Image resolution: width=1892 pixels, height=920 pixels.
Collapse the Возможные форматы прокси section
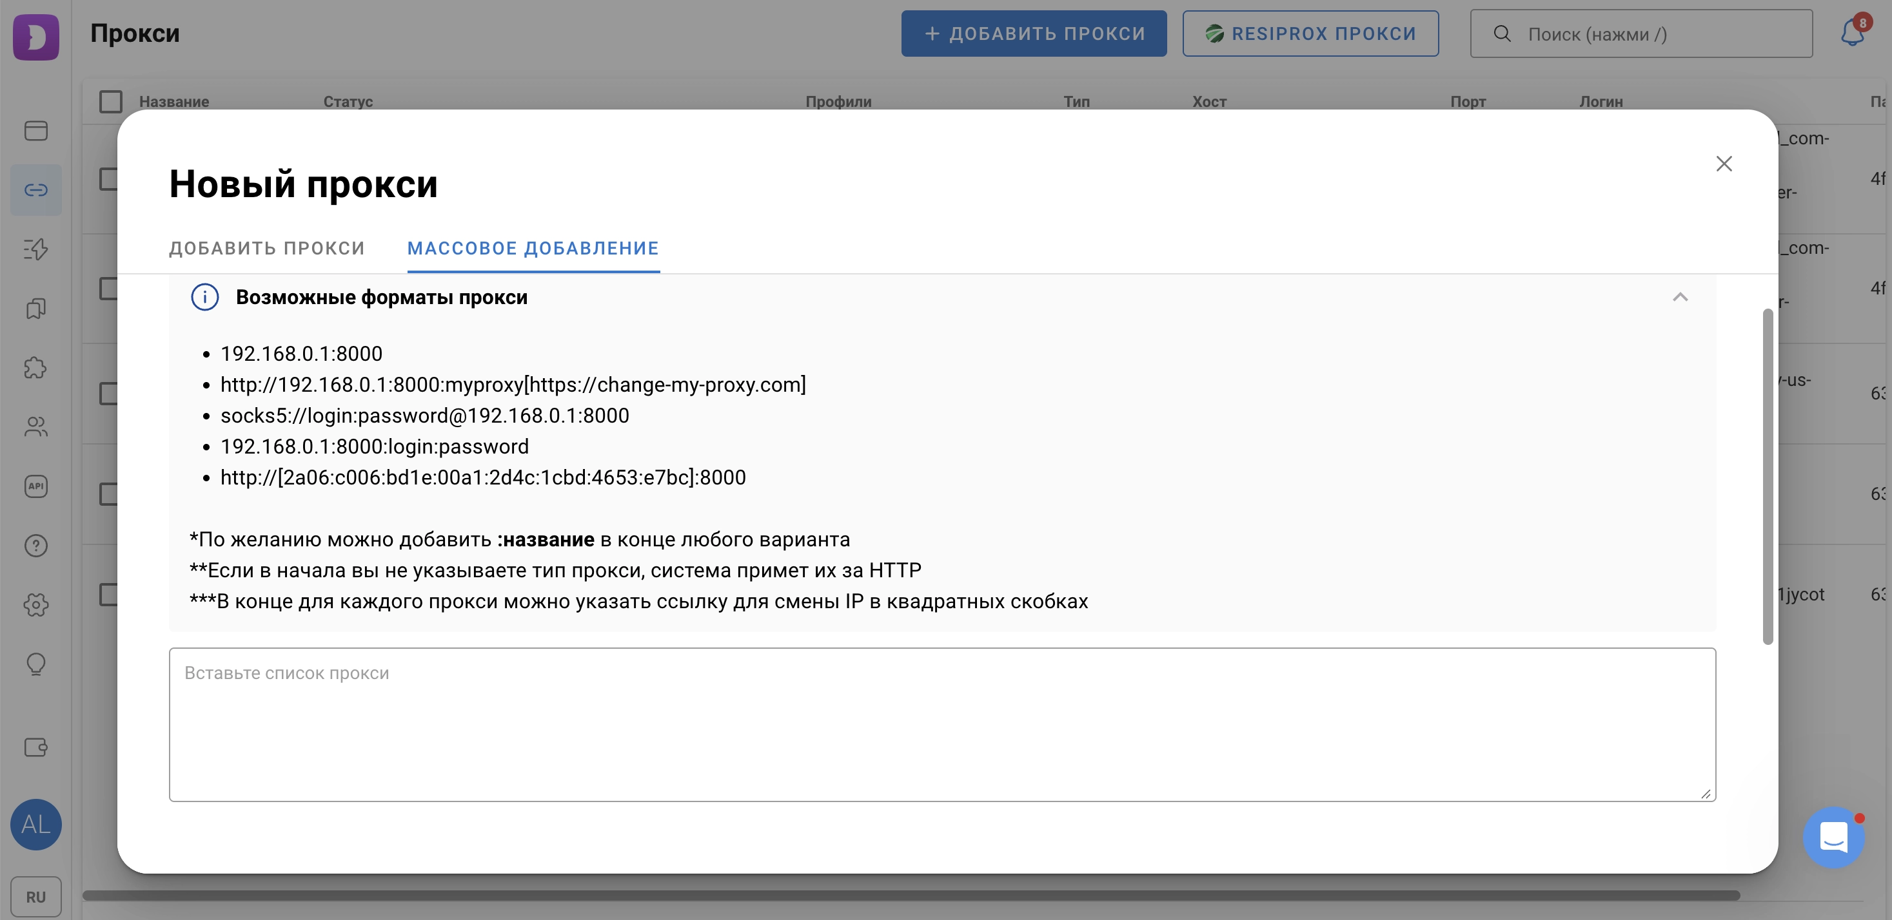pos(1680,297)
